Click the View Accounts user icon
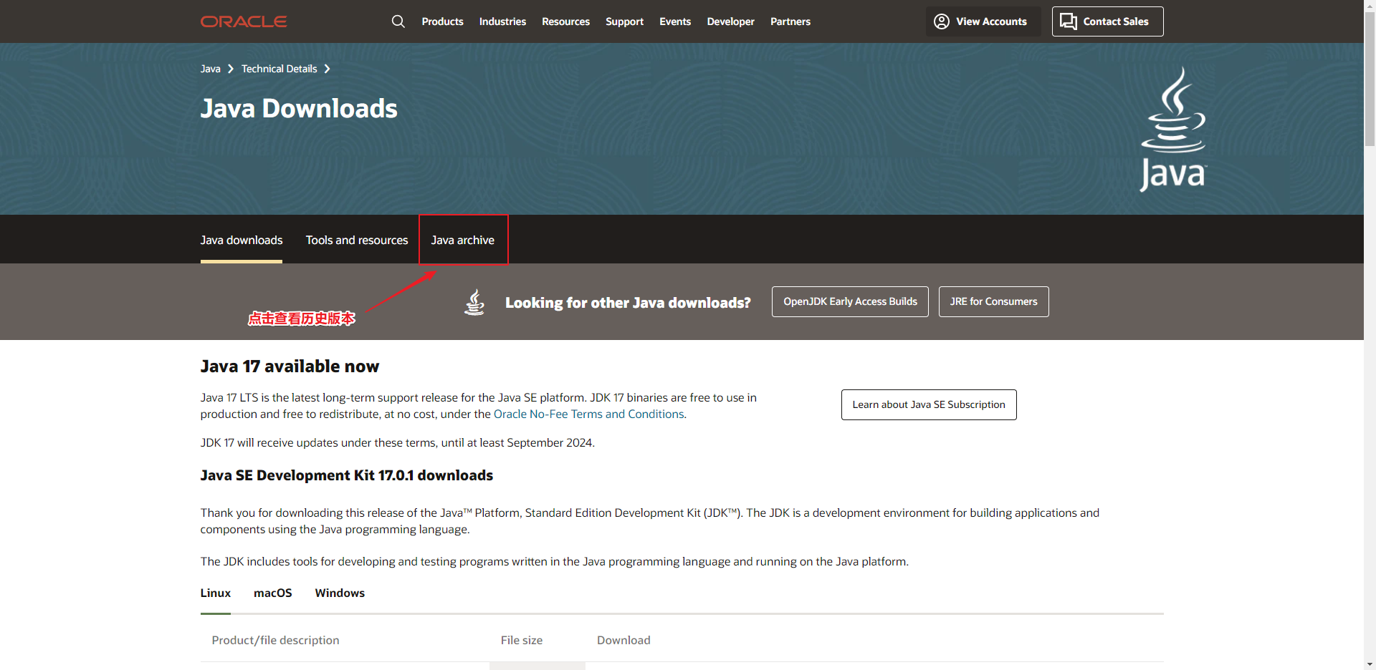The image size is (1376, 670). coord(942,21)
